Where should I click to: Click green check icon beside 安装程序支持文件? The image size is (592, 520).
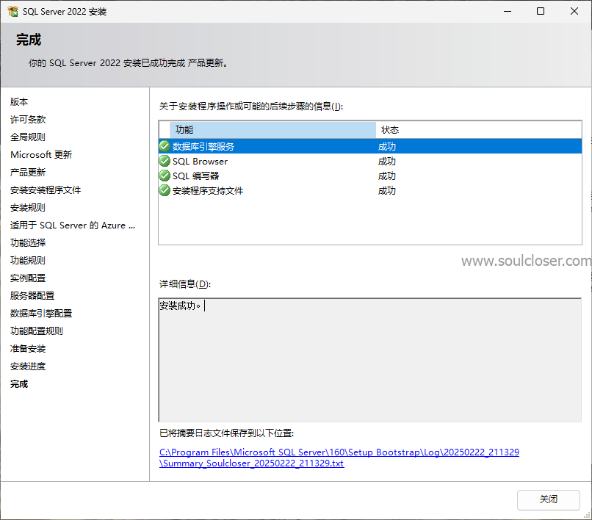(x=165, y=190)
